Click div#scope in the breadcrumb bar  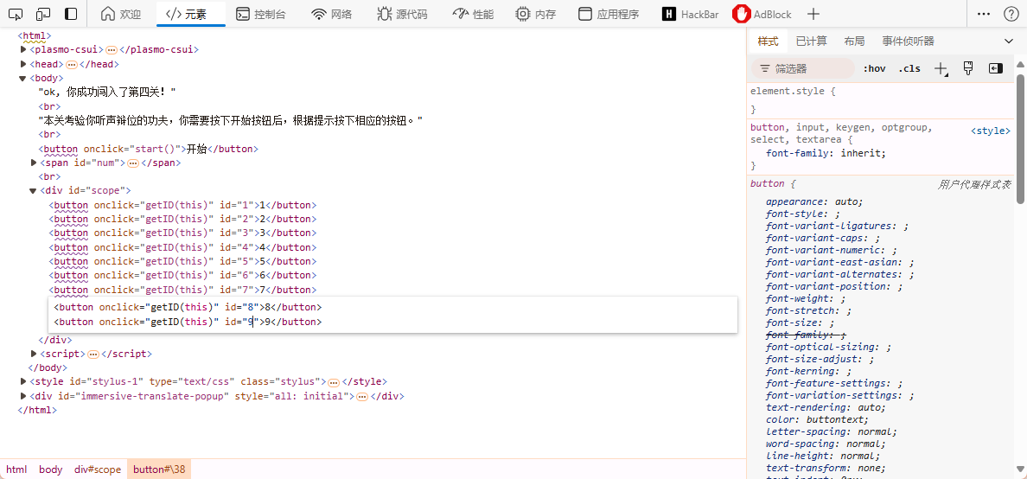tap(97, 469)
